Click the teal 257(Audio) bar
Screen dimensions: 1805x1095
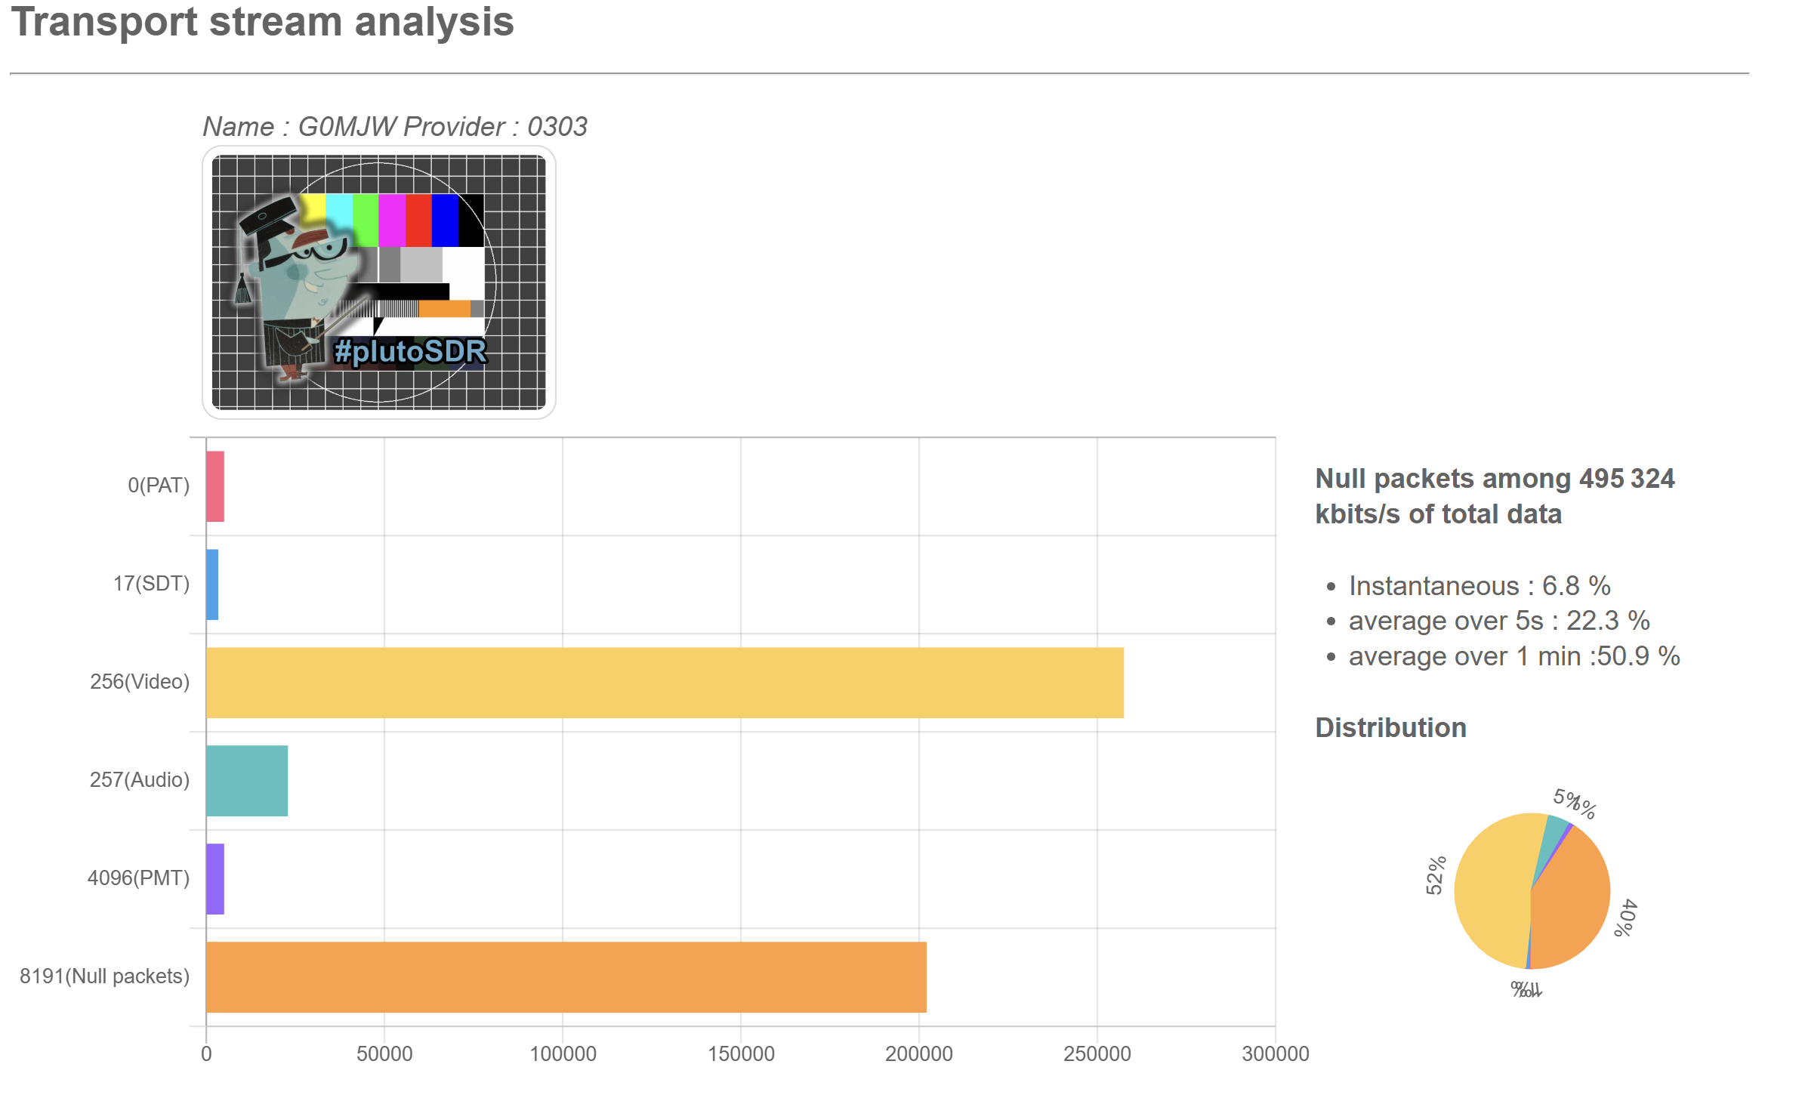pos(247,781)
